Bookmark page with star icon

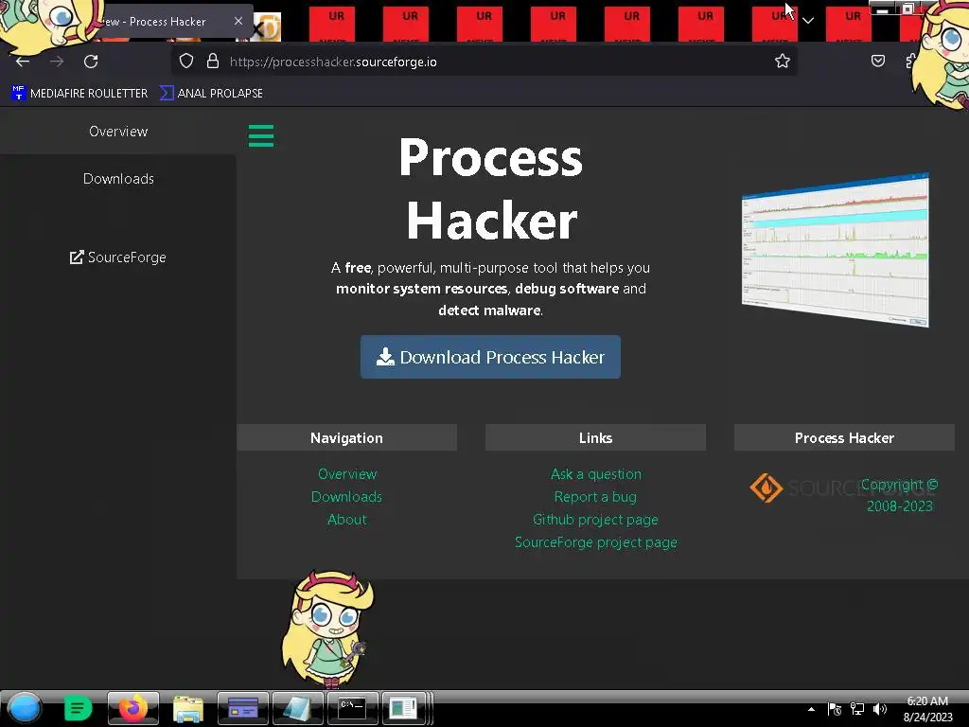point(783,62)
